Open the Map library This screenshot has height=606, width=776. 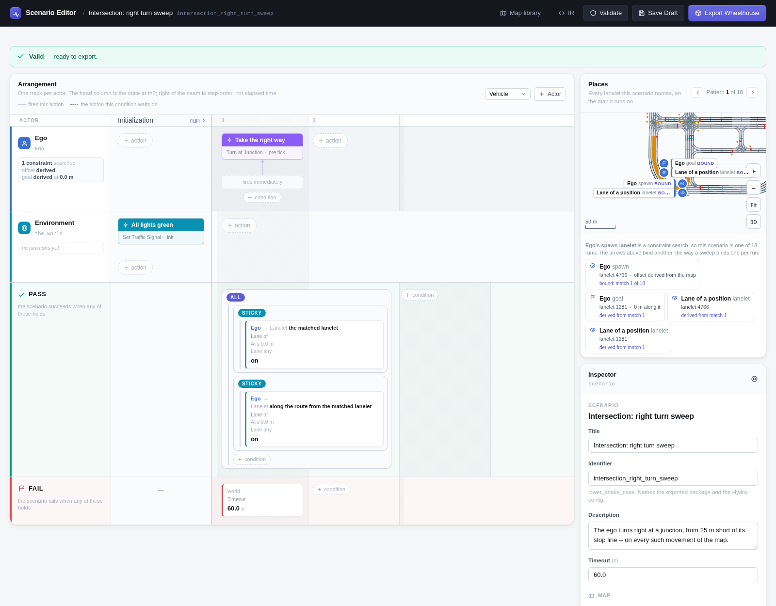520,13
